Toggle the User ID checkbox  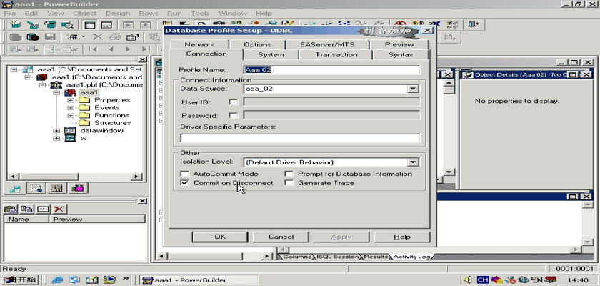[233, 102]
